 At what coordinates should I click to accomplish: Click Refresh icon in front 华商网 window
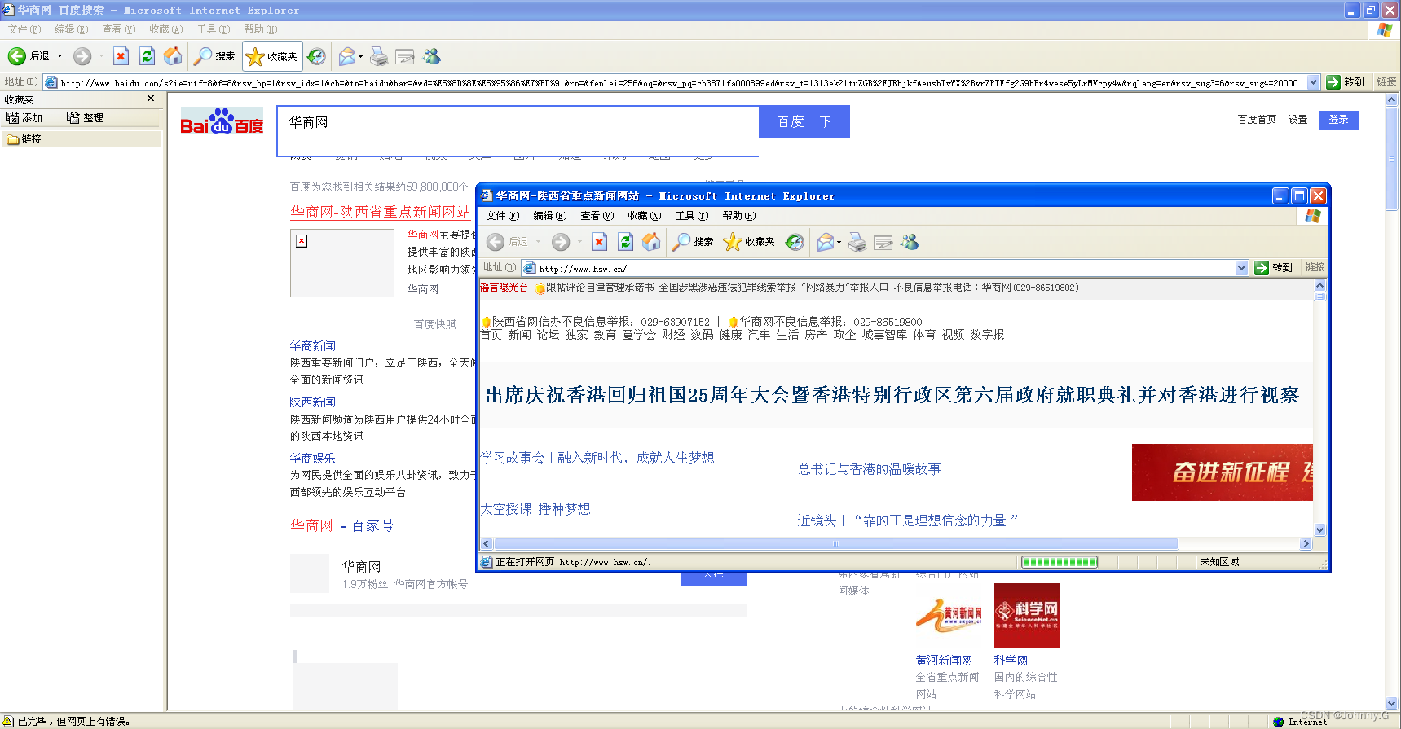625,242
